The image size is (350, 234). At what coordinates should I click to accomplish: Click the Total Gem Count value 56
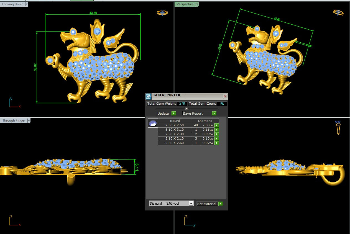pyautogui.click(x=222, y=104)
